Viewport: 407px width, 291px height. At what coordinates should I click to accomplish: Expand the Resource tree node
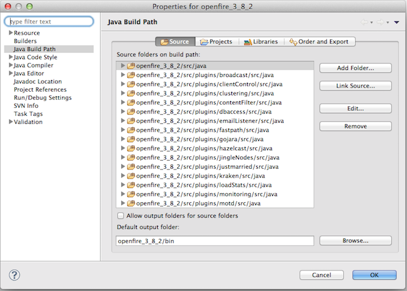pos(11,33)
